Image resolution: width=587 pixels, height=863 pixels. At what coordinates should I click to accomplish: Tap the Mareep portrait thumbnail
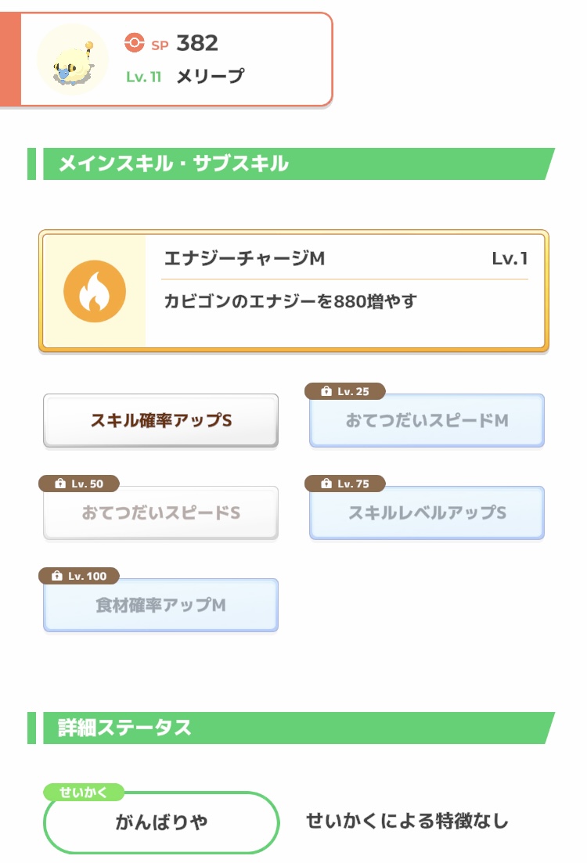coord(73,59)
